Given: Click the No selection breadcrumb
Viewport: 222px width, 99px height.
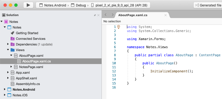Looking at the screenshot, I should pos(112,21).
